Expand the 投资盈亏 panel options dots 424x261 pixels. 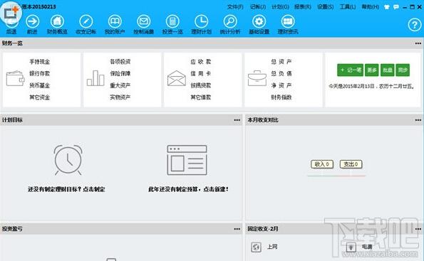(237, 229)
